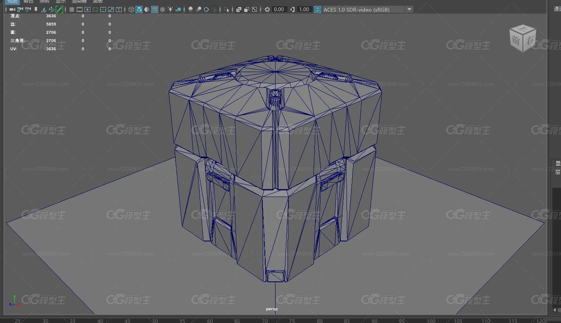
Task: Click the Gamma value field 1.00
Action: point(304,9)
